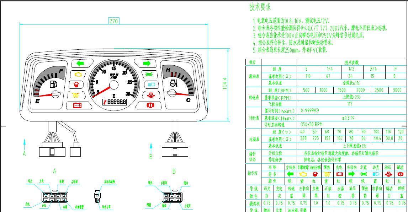The width and height of the screenshot is (408, 212).
Task: Click the green left turn arrow on the dashboard
Action: (x=79, y=64)
